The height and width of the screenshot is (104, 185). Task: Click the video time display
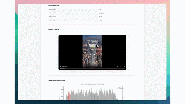pyautogui.click(x=64, y=67)
